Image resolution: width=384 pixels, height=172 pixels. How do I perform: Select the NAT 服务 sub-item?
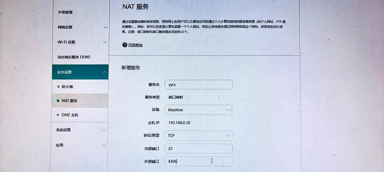(80, 101)
